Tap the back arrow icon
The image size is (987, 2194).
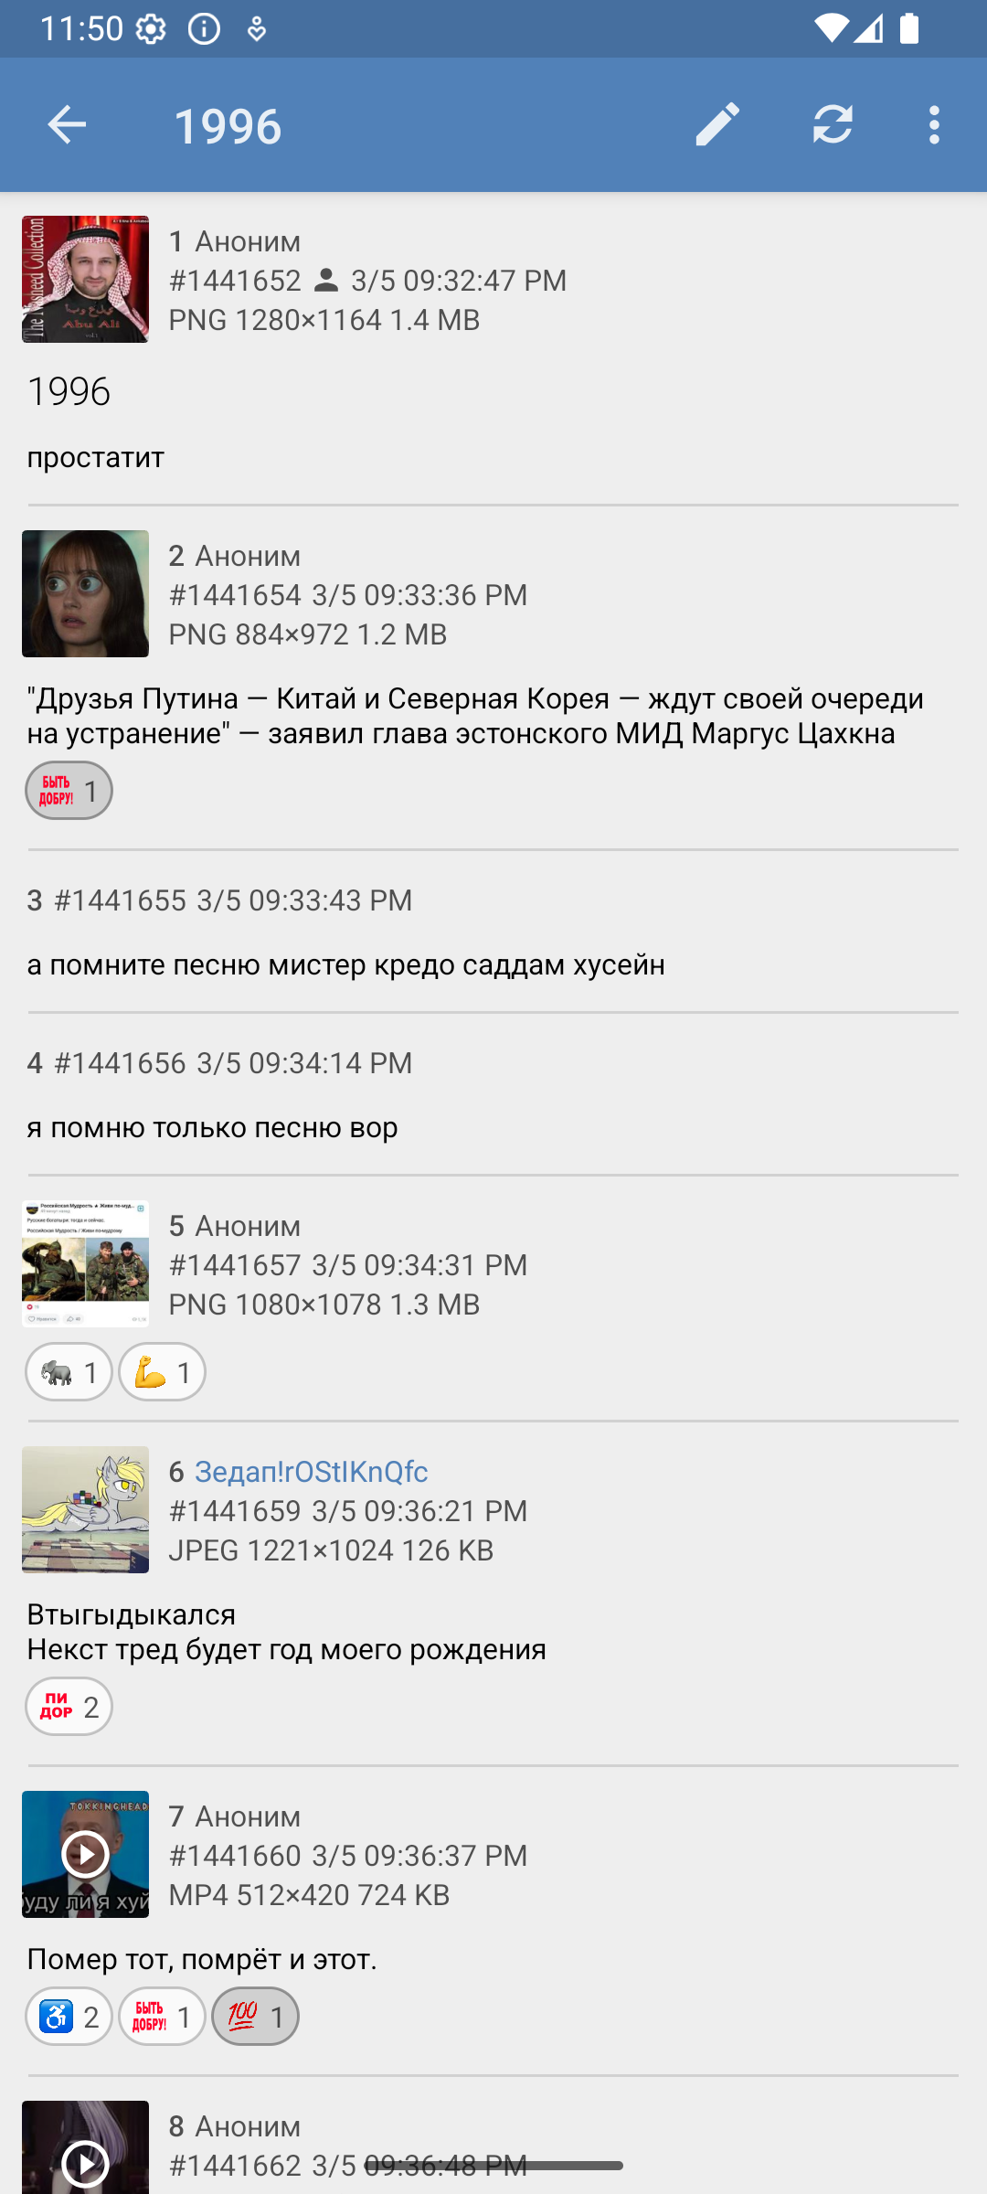click(x=67, y=124)
